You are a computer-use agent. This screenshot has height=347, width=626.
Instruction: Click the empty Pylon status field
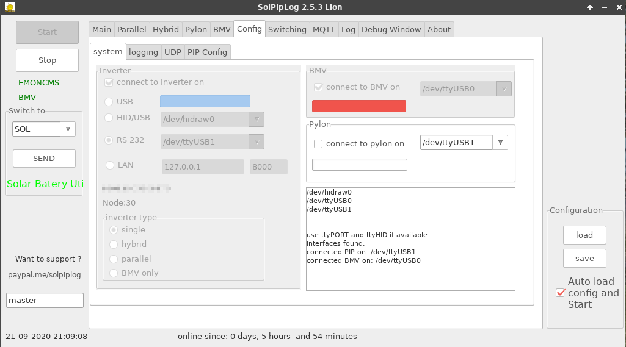click(360, 165)
